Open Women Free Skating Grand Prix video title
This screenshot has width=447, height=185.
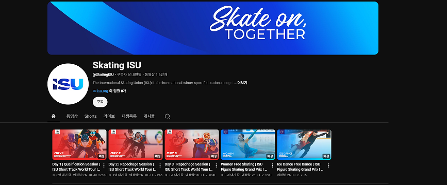[x=244, y=167]
